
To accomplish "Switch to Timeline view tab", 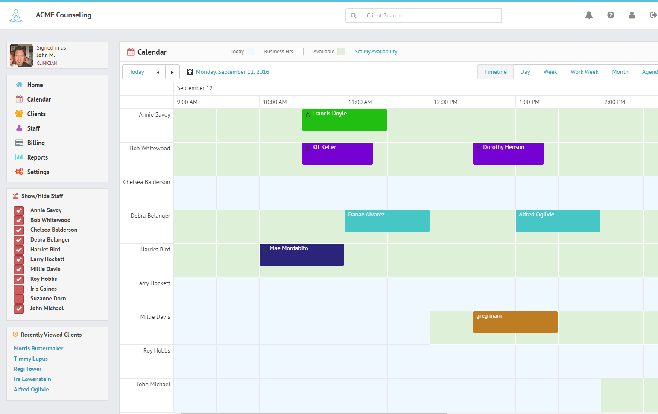I will tap(495, 72).
